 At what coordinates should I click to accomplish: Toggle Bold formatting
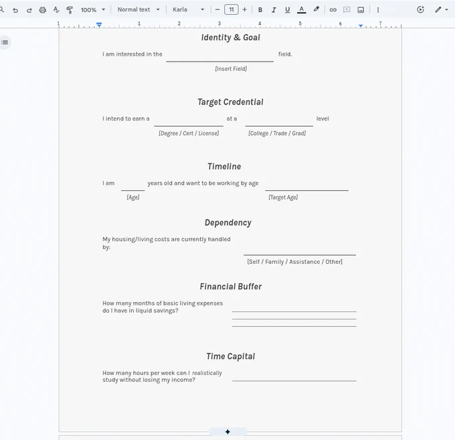pyautogui.click(x=260, y=10)
